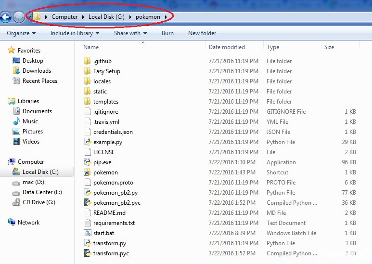The image size is (372, 264).
Task: Click the 7/22/2016 1:43 PM date cell
Action: click(232, 172)
